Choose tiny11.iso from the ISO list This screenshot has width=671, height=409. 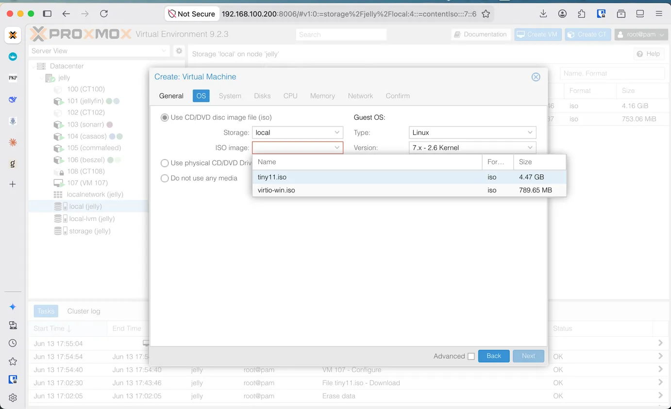[x=409, y=177]
